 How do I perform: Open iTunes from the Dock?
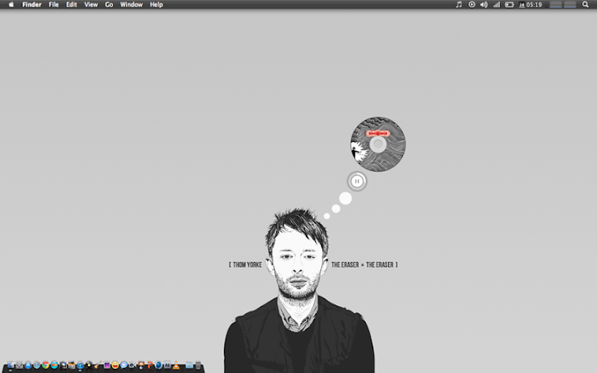point(80,365)
